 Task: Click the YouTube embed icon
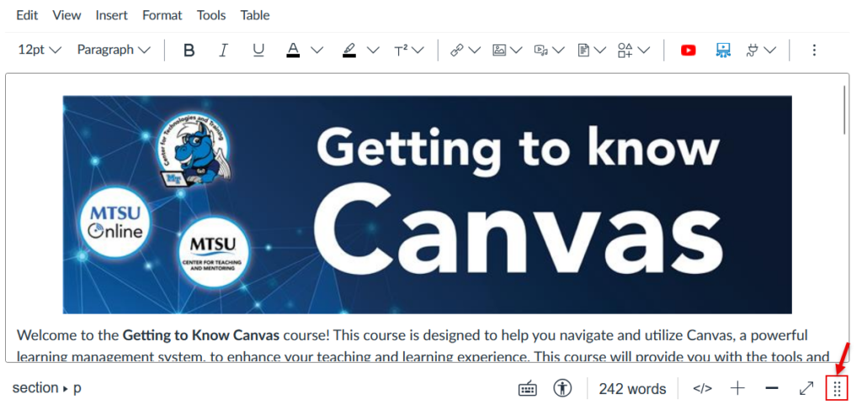coord(689,50)
